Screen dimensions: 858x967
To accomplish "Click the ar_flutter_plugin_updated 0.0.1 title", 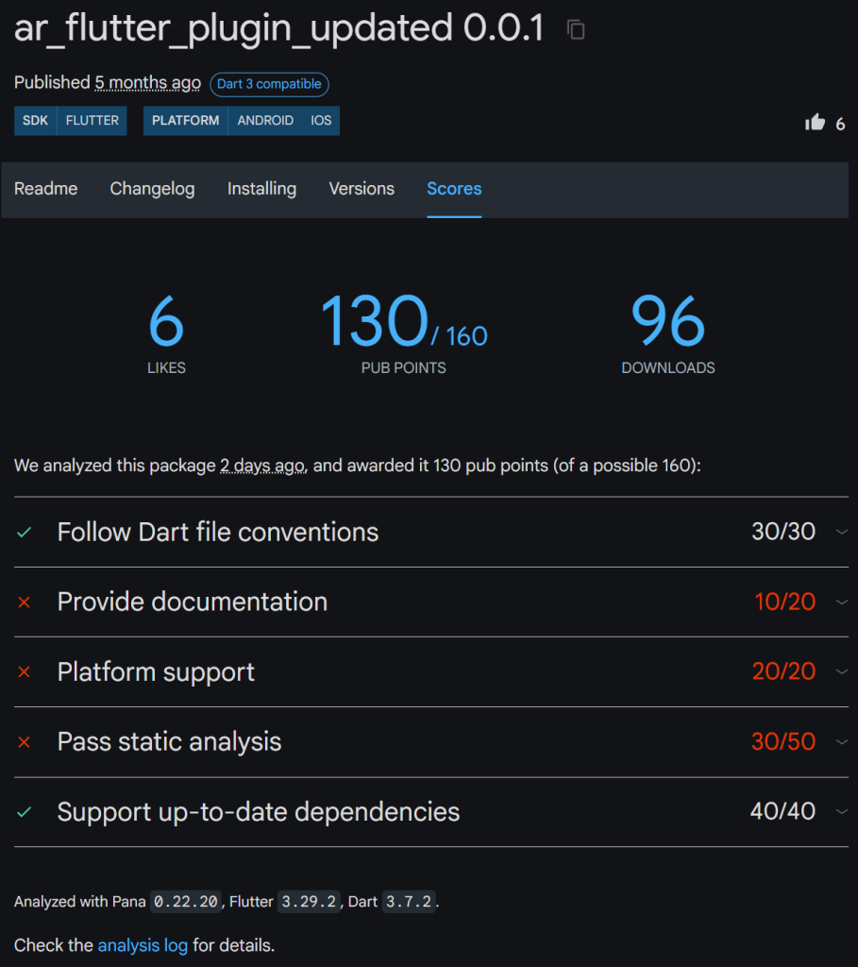I will pos(279,28).
